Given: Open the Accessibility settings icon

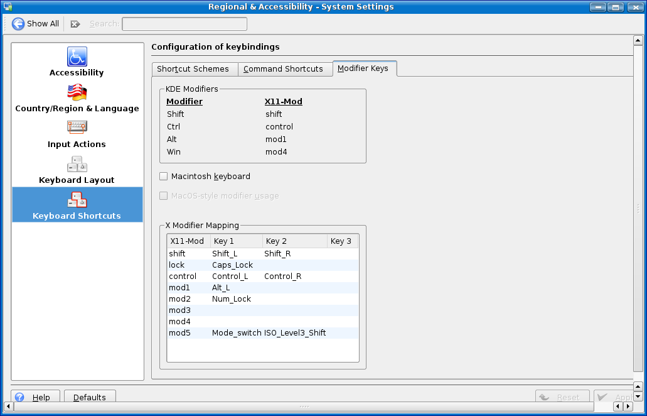Looking at the screenshot, I should click(77, 57).
